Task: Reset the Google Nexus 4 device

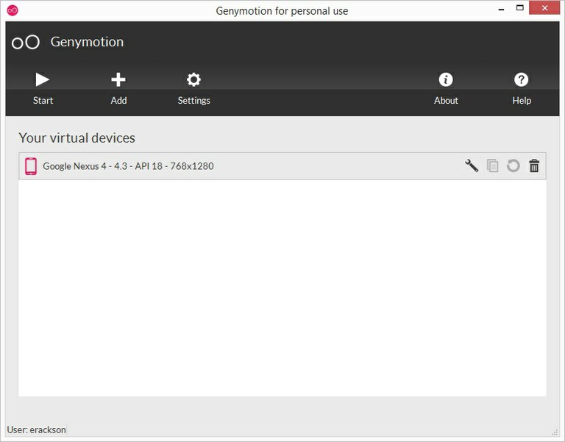Action: click(x=513, y=165)
